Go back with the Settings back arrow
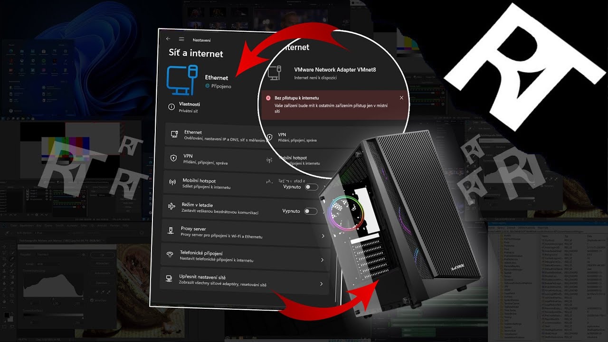The width and height of the screenshot is (608, 342). [168, 39]
